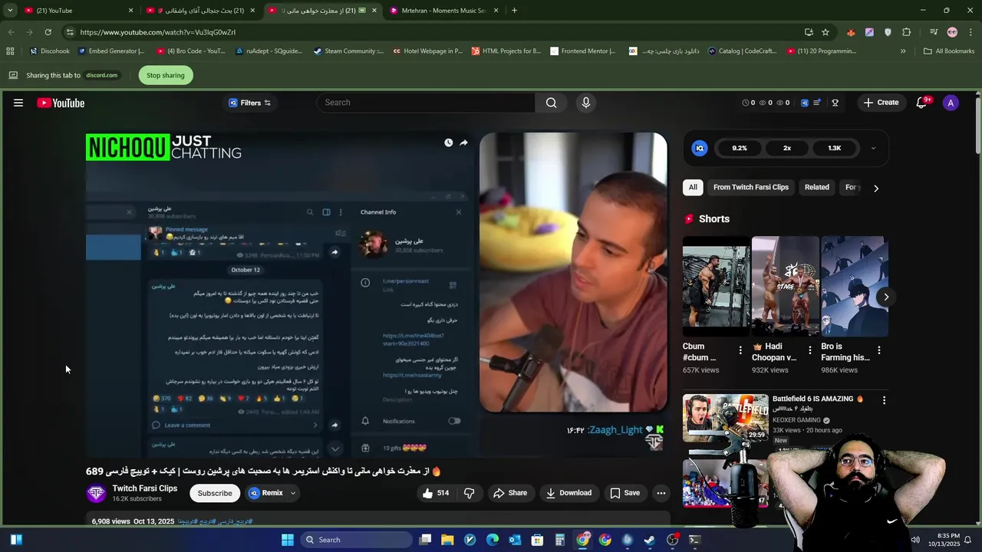
Task: Click the Create button
Action: point(880,103)
